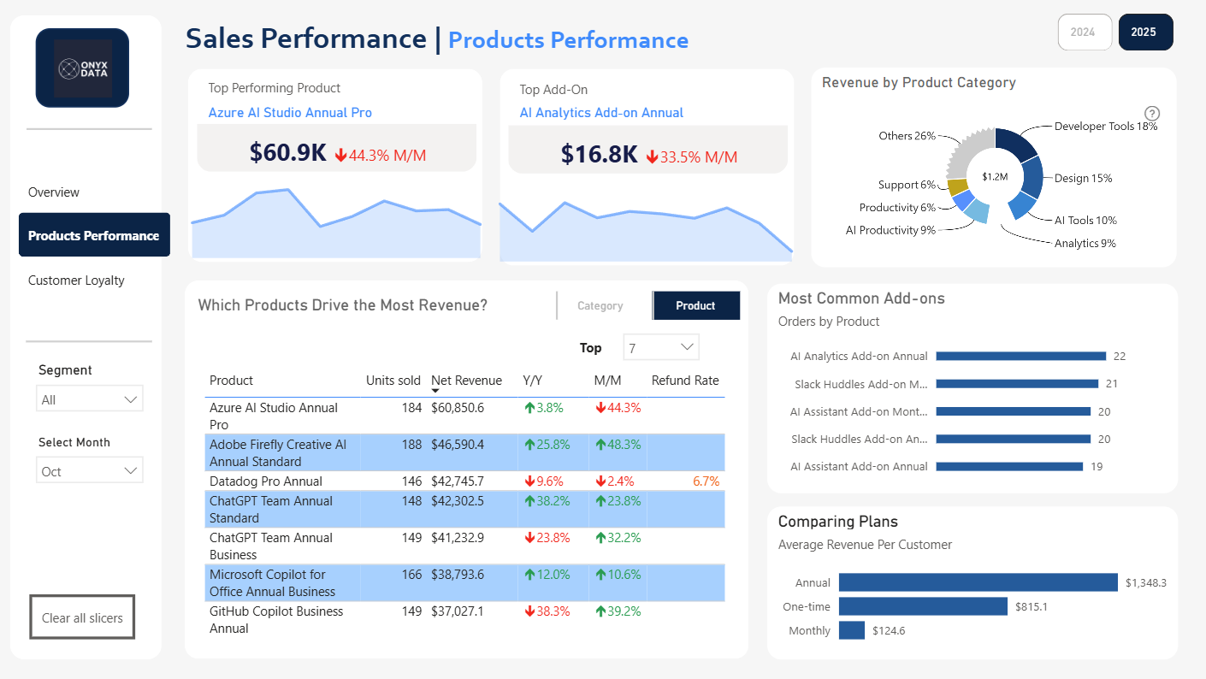Click the One-time plan revenue bar
The height and width of the screenshot is (679, 1206).
(924, 606)
